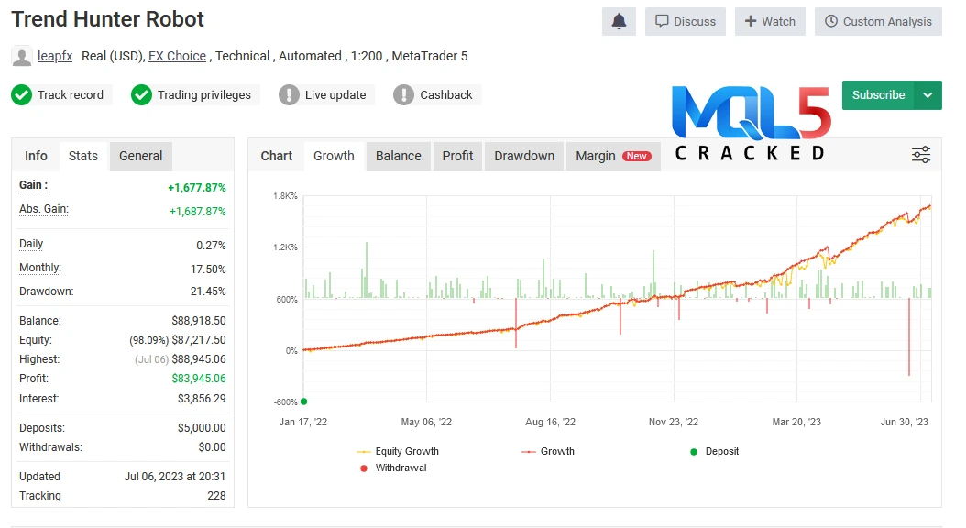
Task: Click the Tracking value 228
Action: (x=216, y=495)
